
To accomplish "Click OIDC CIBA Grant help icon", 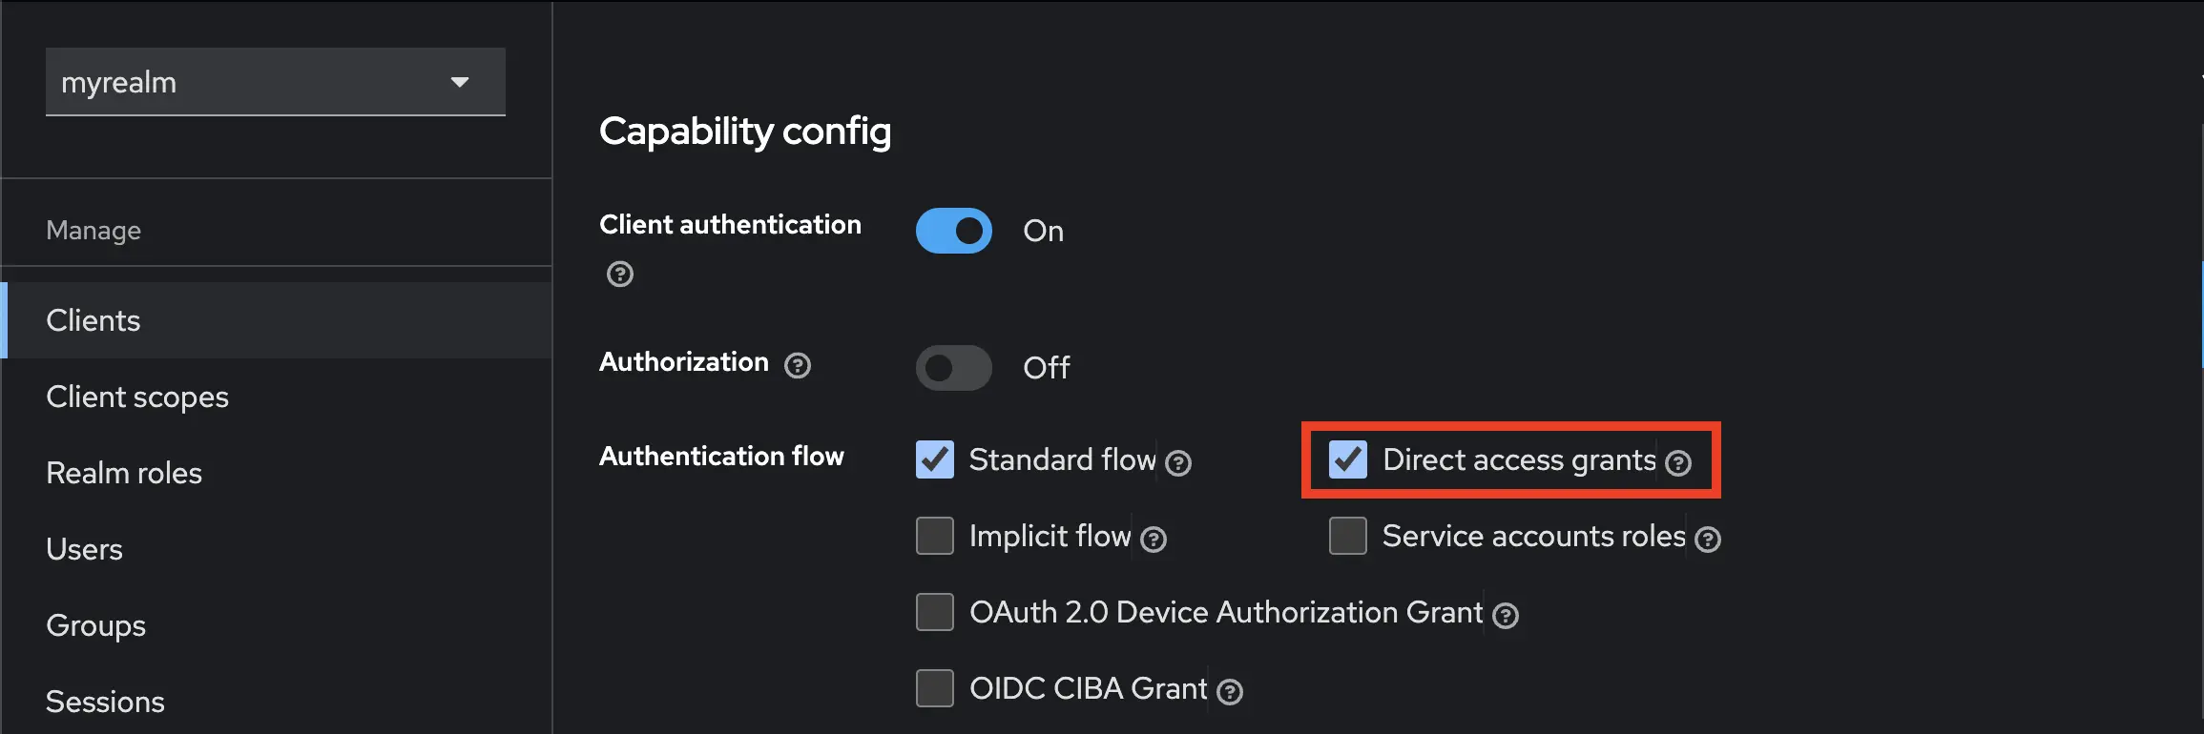I will [1230, 692].
